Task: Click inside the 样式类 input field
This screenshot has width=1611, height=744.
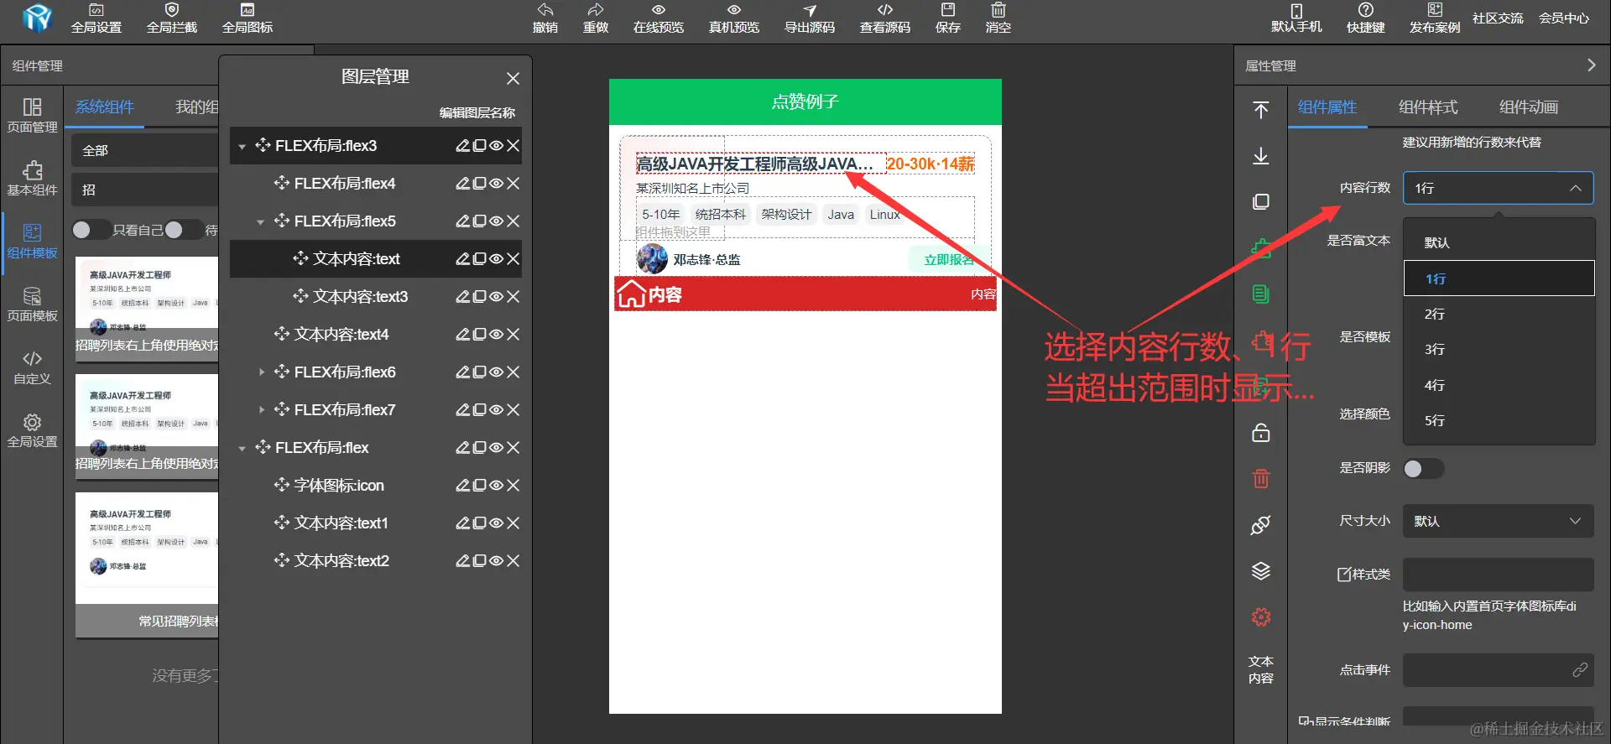Action: click(1498, 575)
